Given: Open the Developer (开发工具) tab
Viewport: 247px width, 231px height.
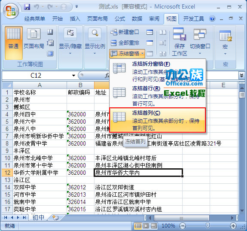Looking at the screenshot, I should (x=194, y=19).
